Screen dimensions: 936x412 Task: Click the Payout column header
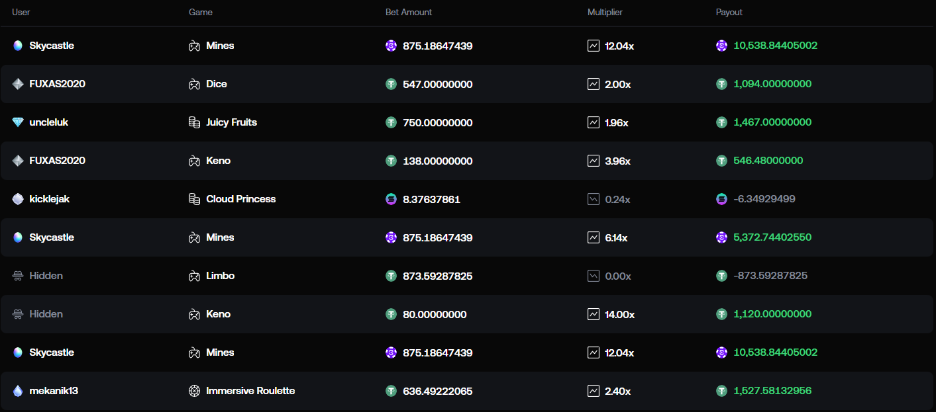pos(729,13)
